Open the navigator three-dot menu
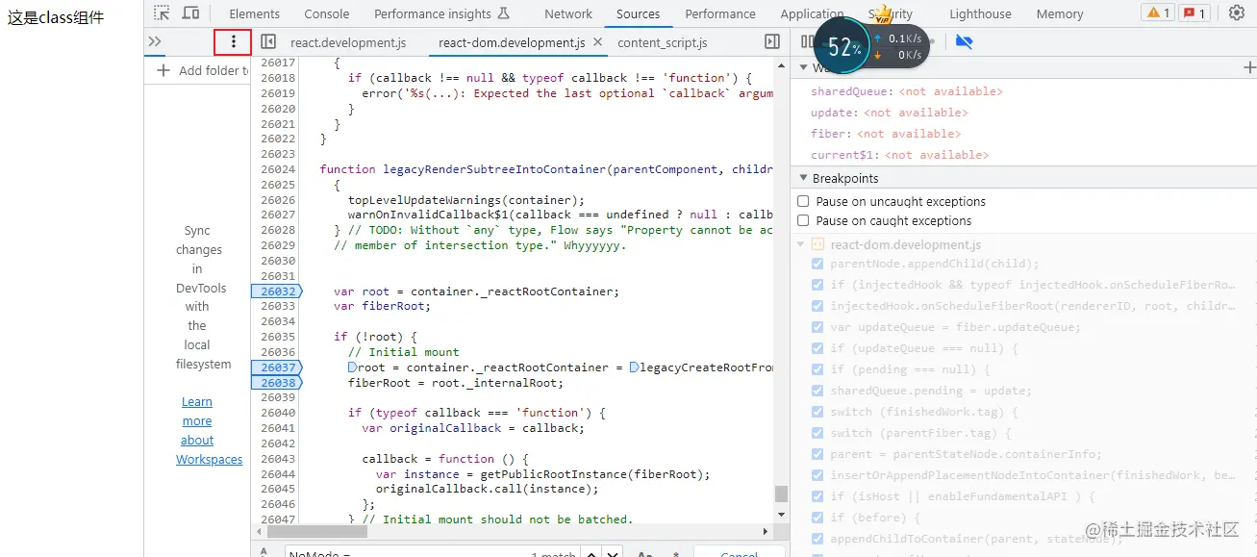1257x557 pixels. pos(233,42)
